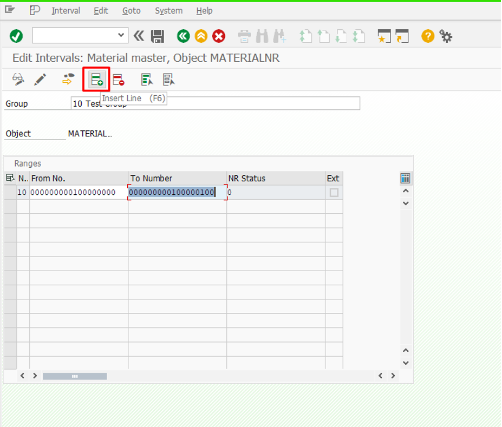This screenshot has width=502, height=427.
Task: Click the red Cancel icon
Action: point(219,36)
